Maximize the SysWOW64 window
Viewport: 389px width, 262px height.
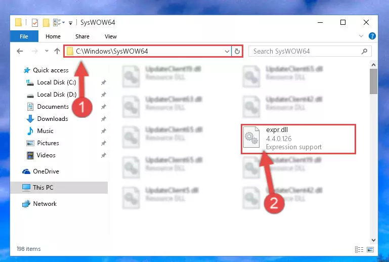coord(343,23)
